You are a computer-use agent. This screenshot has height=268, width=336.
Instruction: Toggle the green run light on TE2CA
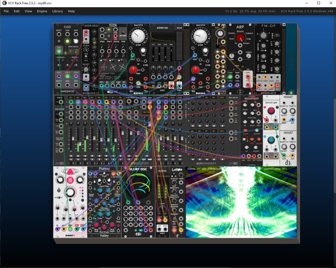click(x=109, y=29)
